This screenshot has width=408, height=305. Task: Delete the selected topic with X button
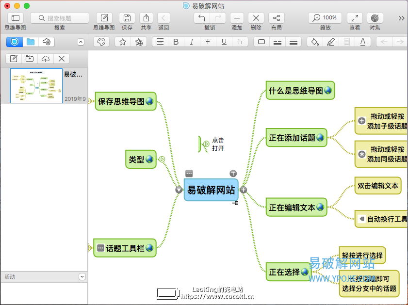pos(256,18)
